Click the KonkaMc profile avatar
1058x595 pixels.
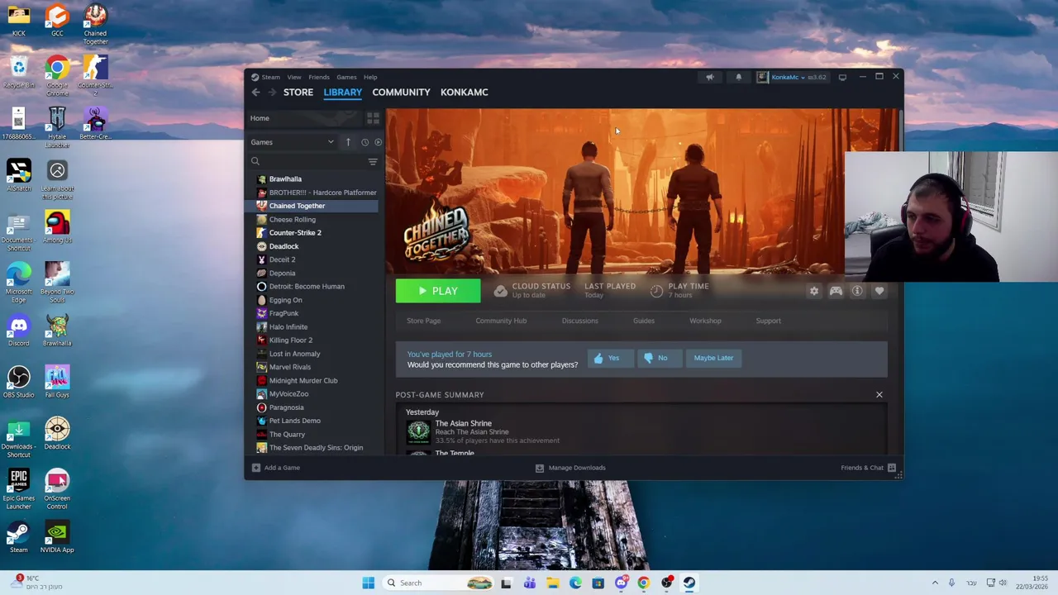click(762, 77)
